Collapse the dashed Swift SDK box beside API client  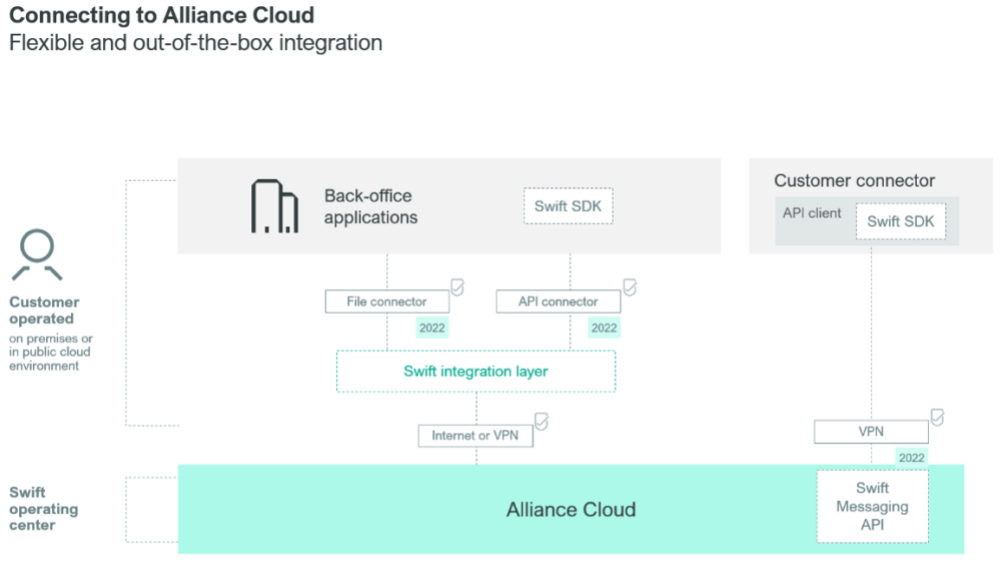[x=902, y=222]
